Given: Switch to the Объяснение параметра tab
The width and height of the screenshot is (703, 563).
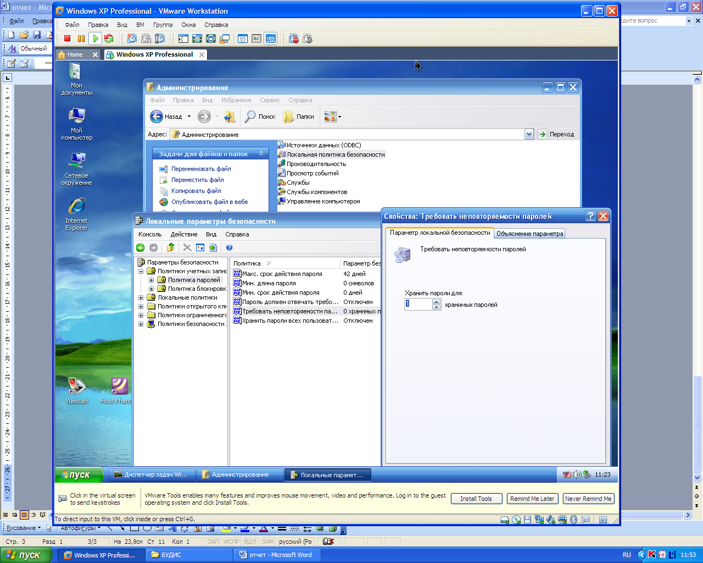Looking at the screenshot, I should pos(529,234).
